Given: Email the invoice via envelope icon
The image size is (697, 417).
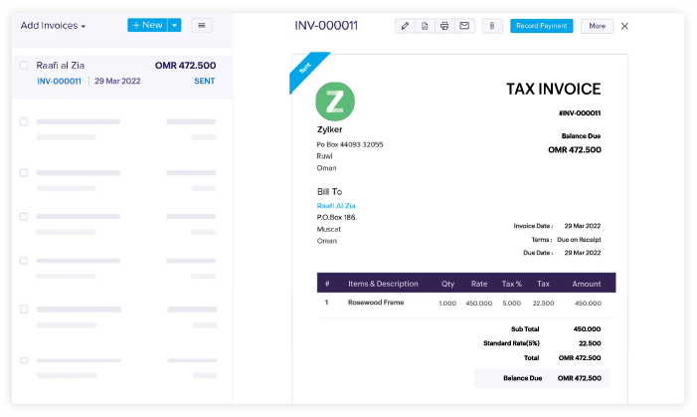Looking at the screenshot, I should tap(464, 26).
